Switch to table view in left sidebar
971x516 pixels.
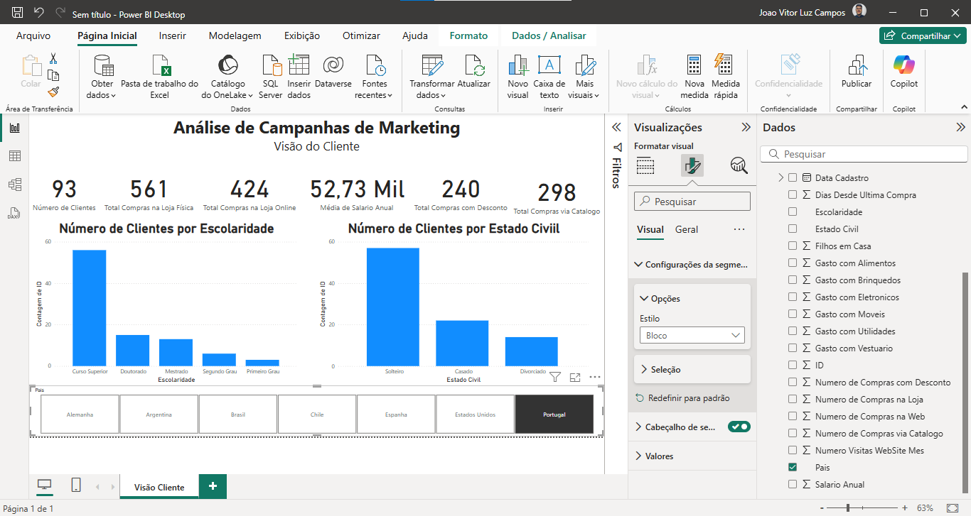click(x=14, y=156)
